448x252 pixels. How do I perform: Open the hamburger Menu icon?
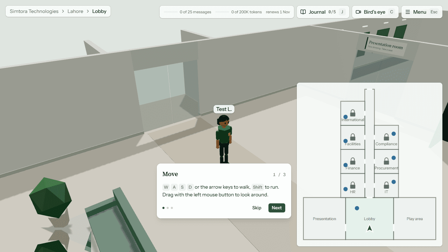[x=408, y=12]
